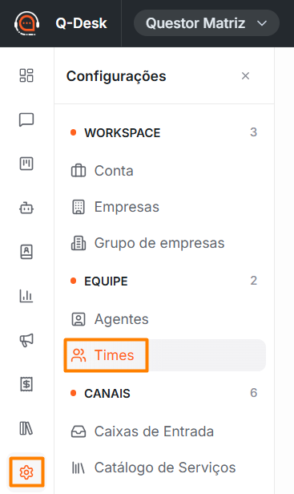Open the library books sidebar icon

tap(26, 428)
